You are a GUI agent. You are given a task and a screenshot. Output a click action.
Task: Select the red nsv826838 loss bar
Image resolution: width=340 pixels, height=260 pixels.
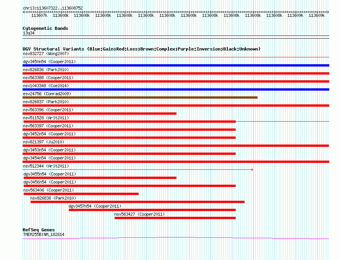(x=138, y=202)
